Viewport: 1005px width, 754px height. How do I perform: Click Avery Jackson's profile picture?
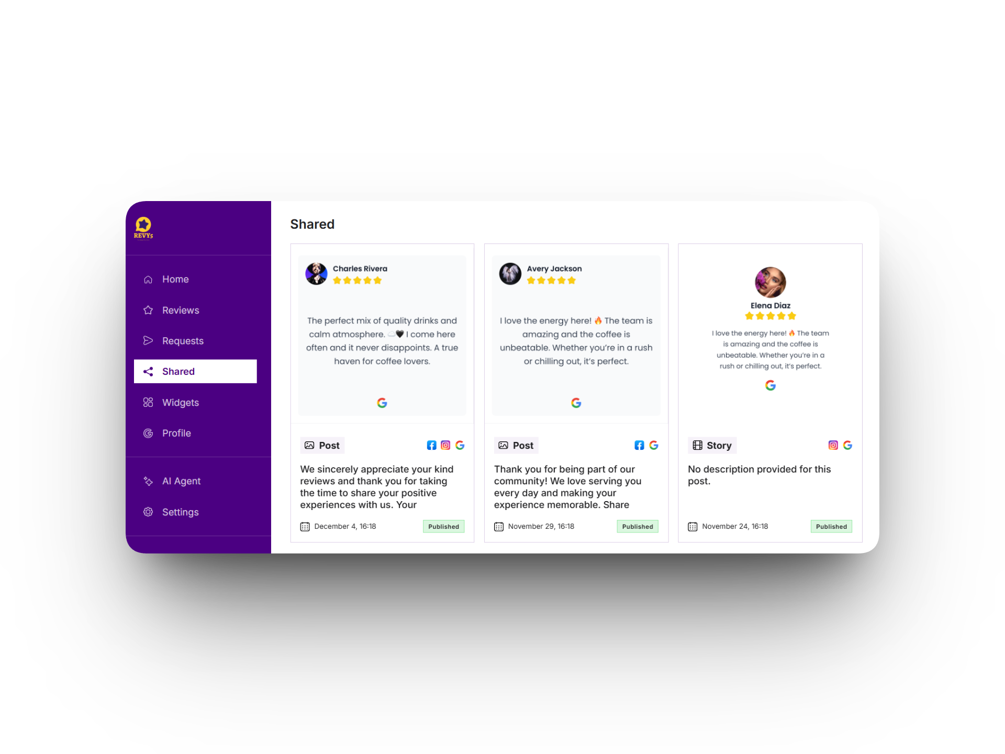(x=510, y=274)
